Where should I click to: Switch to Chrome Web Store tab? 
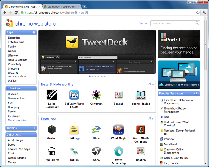(23, 6)
